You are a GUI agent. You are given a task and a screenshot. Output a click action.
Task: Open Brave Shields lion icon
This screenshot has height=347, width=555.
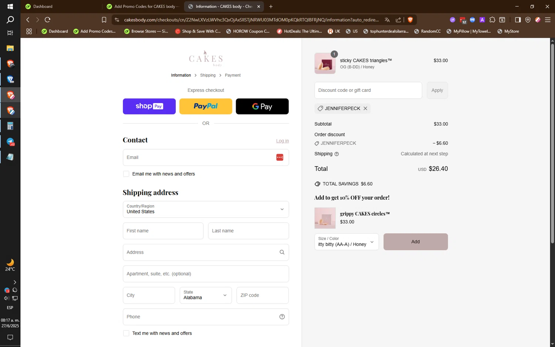click(410, 20)
